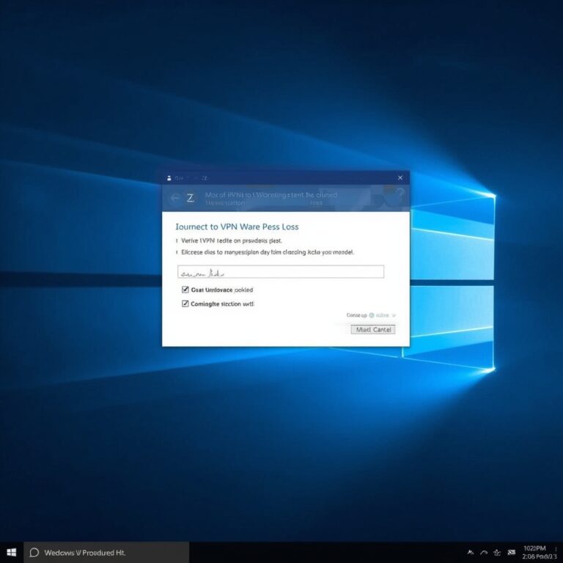
Task: Click the third system tray icon
Action: [x=497, y=553]
